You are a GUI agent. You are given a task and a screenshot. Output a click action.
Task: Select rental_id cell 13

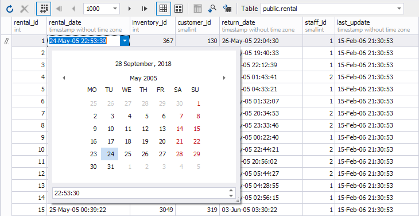coord(29,186)
